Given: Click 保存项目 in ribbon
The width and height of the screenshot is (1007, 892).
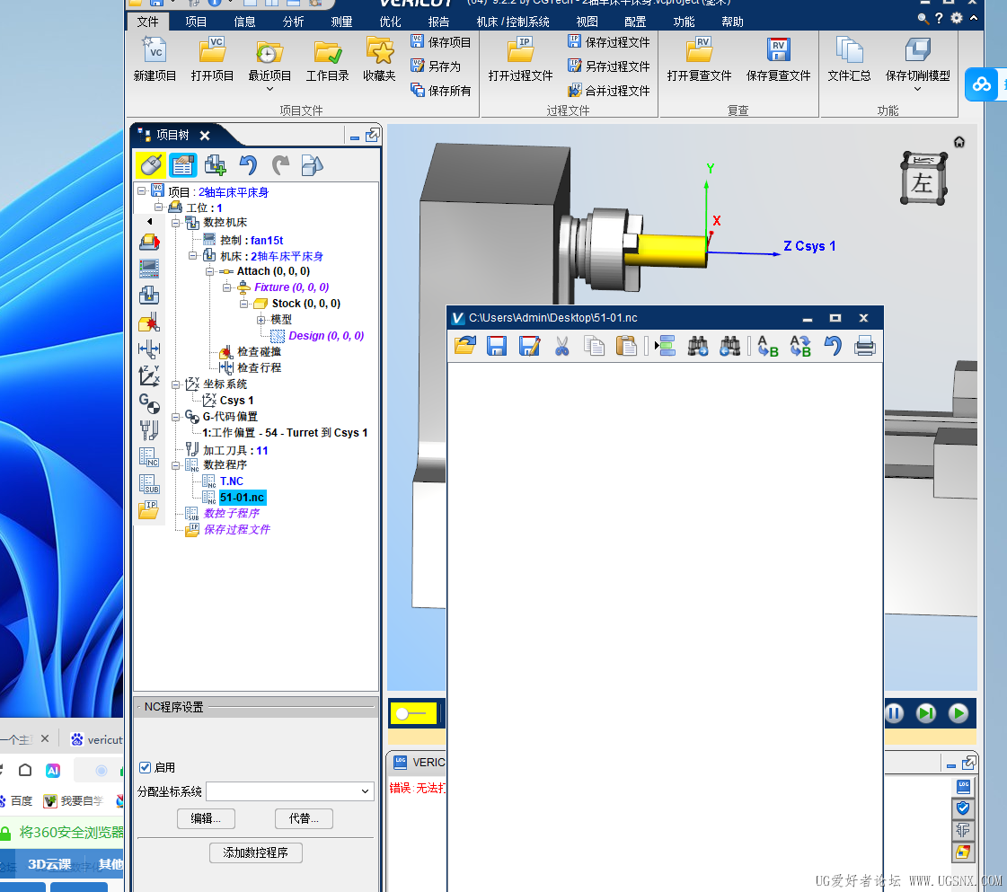Looking at the screenshot, I should pyautogui.click(x=440, y=42).
